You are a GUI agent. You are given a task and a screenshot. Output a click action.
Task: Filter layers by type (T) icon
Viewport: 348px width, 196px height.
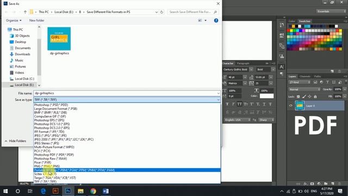coord(327,82)
